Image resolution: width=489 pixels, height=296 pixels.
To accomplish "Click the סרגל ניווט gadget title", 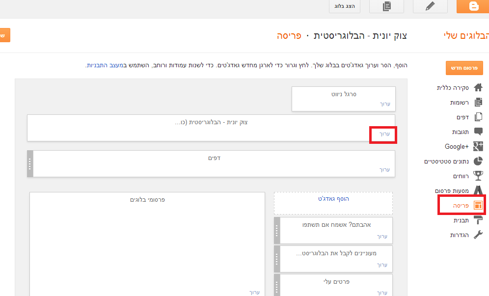I will coord(344,94).
